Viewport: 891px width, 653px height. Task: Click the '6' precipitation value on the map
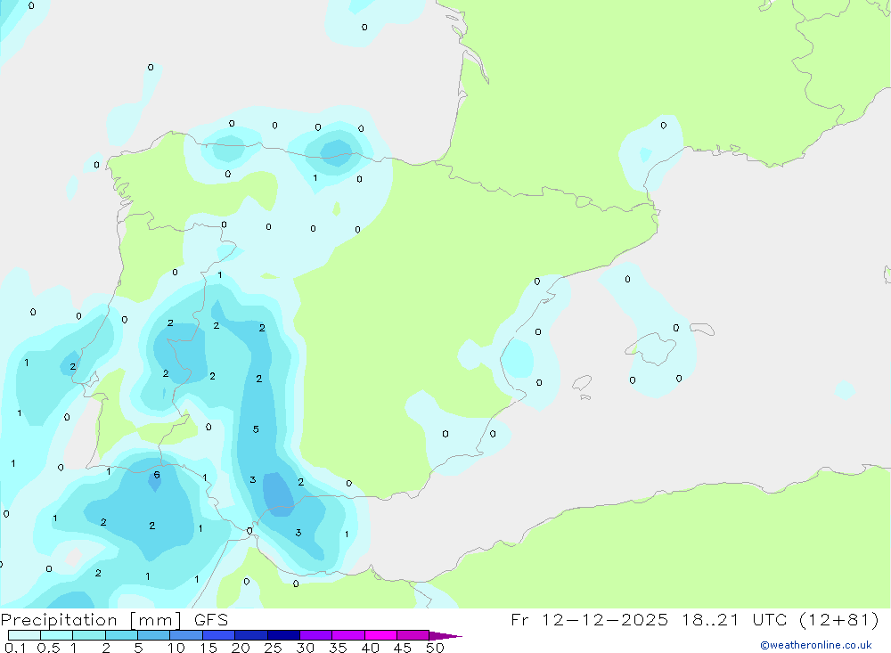click(157, 475)
